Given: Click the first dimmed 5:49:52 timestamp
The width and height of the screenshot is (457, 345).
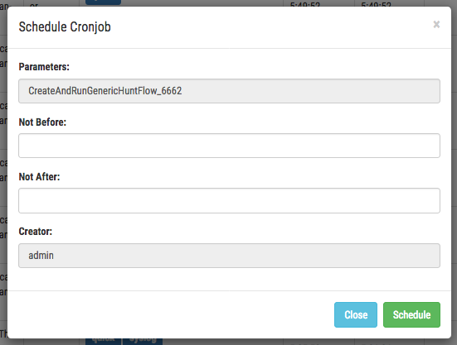Looking at the screenshot, I should (x=305, y=4).
